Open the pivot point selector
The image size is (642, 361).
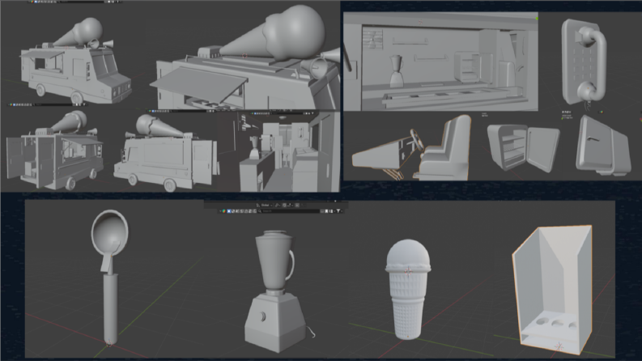(x=277, y=205)
